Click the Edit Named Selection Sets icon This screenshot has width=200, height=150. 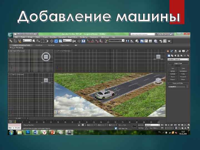(106, 41)
